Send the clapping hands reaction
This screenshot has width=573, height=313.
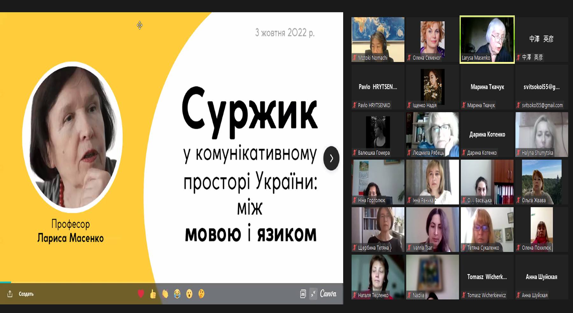pyautogui.click(x=165, y=294)
